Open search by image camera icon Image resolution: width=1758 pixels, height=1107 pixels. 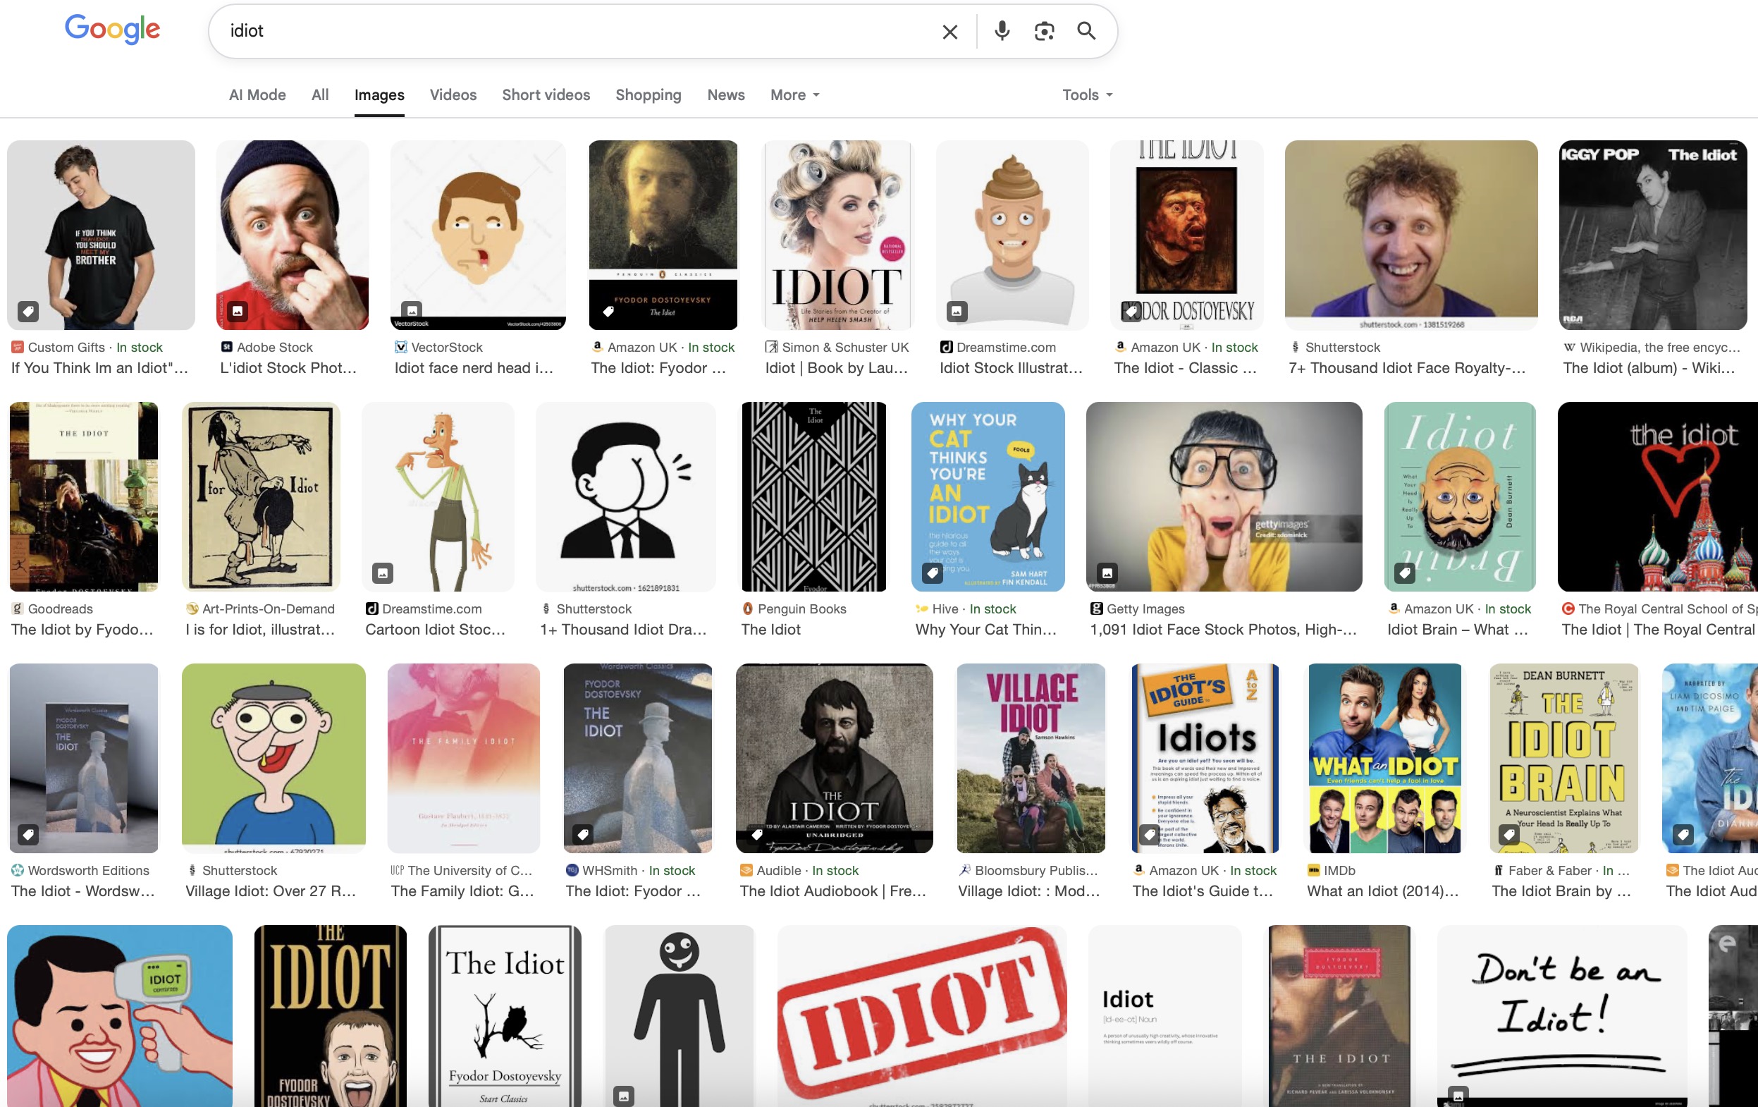coord(1044,30)
